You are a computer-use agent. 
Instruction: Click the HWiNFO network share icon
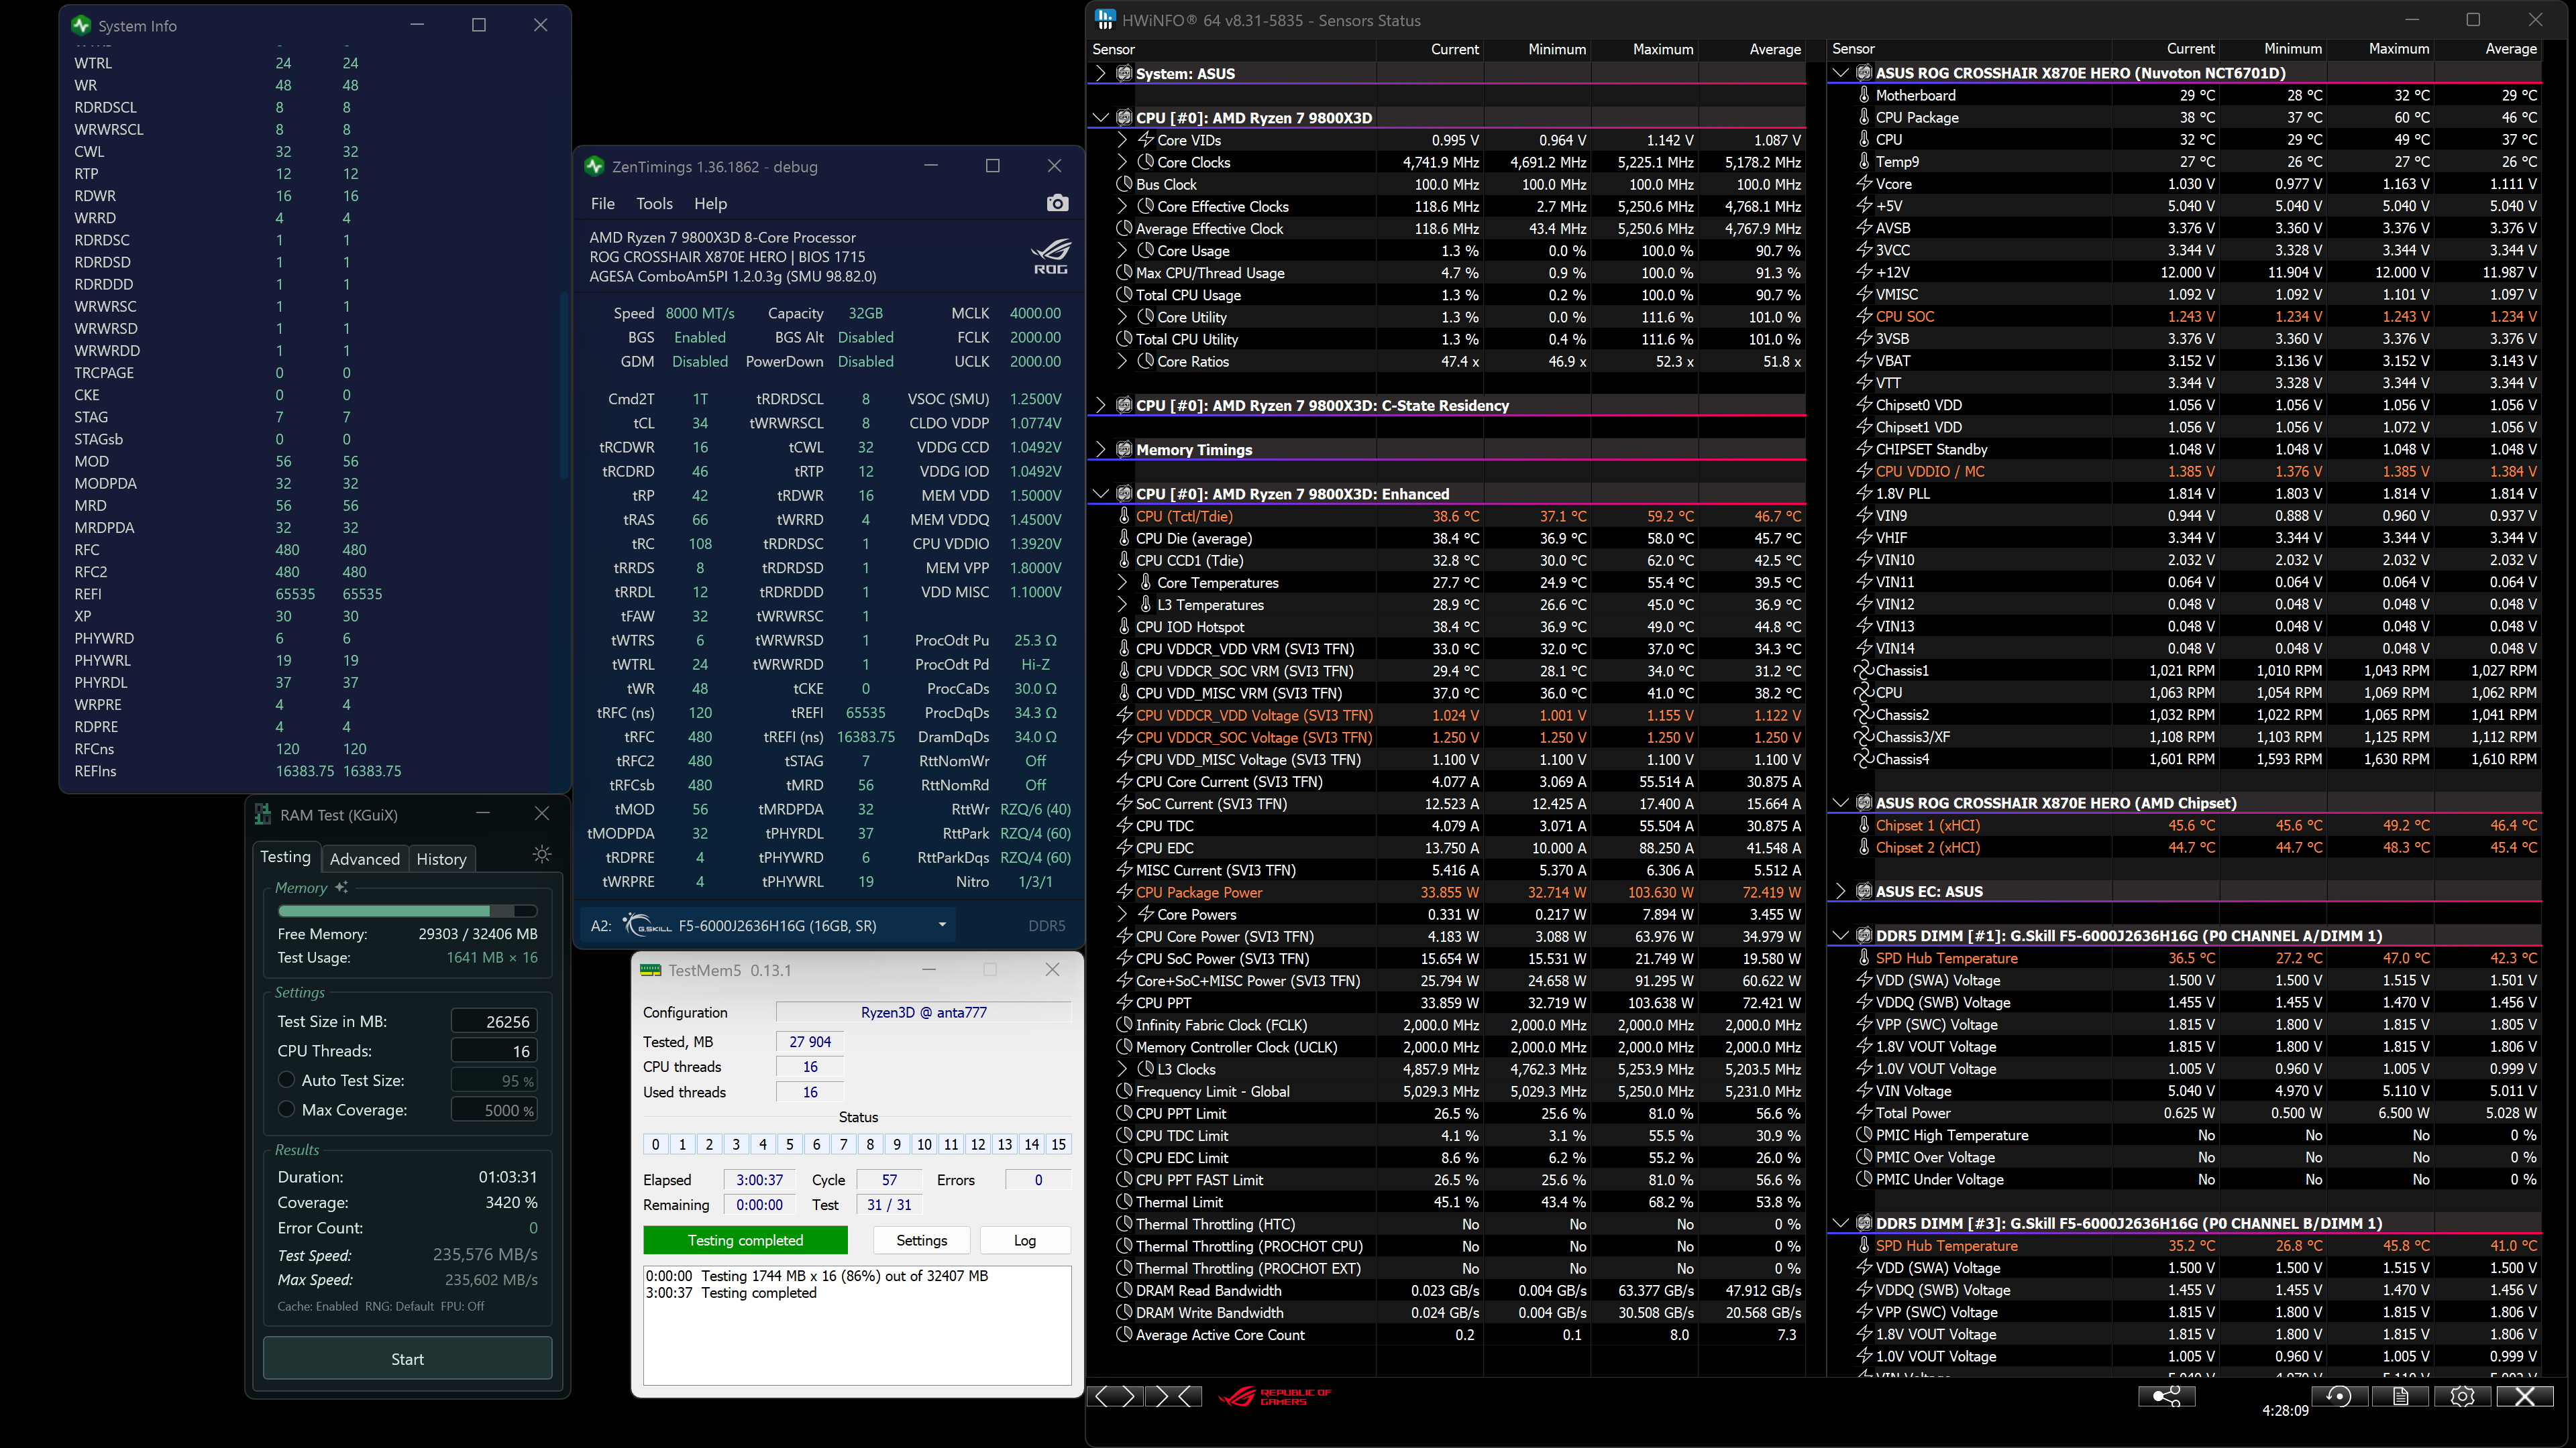[2166, 1396]
